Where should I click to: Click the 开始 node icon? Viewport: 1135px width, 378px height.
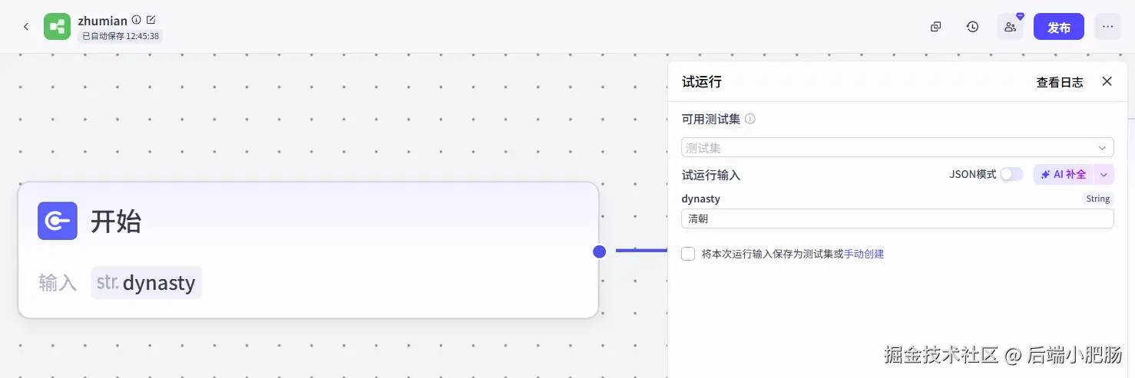pos(58,221)
